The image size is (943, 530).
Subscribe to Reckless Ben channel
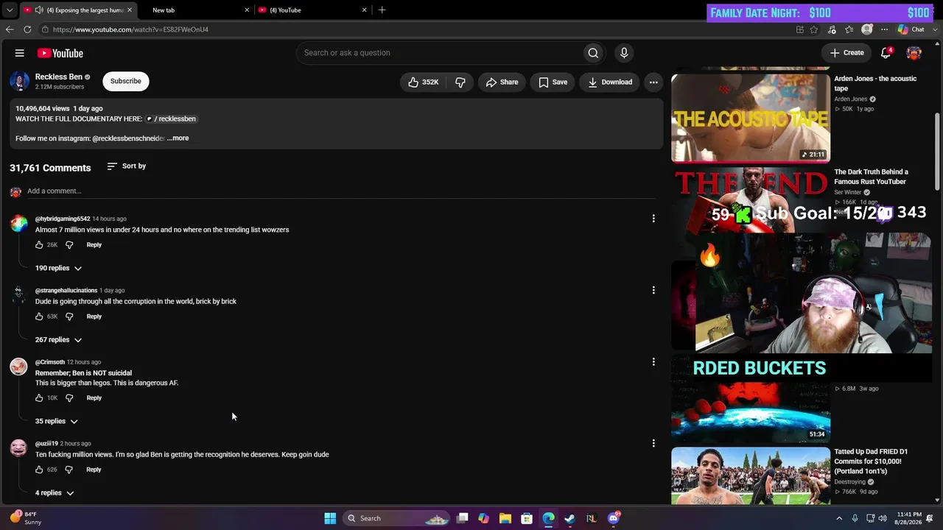point(126,81)
